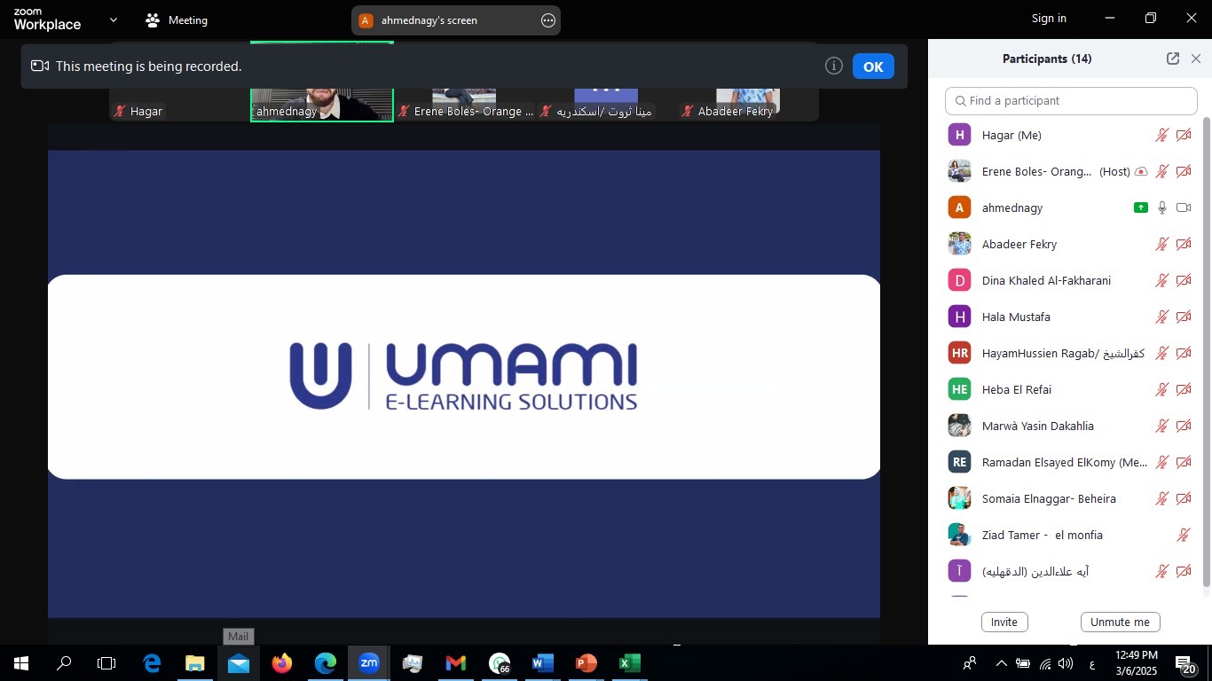Pop out the Participants panel
The image size is (1212, 681).
click(1173, 59)
